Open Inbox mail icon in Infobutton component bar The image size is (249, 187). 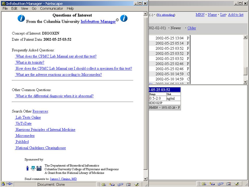pyautogui.click(x=112, y=184)
